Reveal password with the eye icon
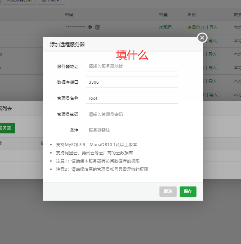Image resolution: width=241 pixels, height=244 pixels. coord(90,27)
